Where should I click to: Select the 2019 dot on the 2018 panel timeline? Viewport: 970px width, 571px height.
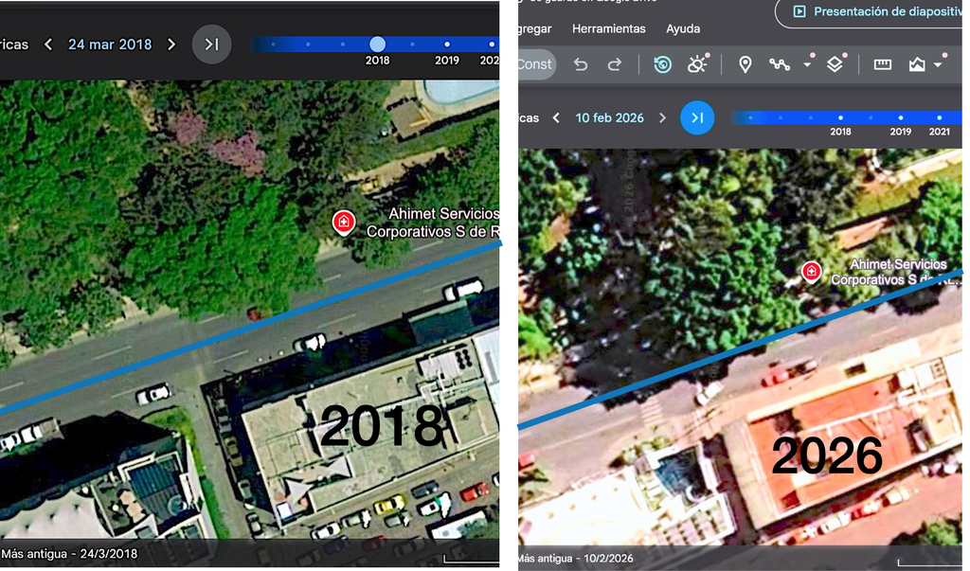pos(447,44)
